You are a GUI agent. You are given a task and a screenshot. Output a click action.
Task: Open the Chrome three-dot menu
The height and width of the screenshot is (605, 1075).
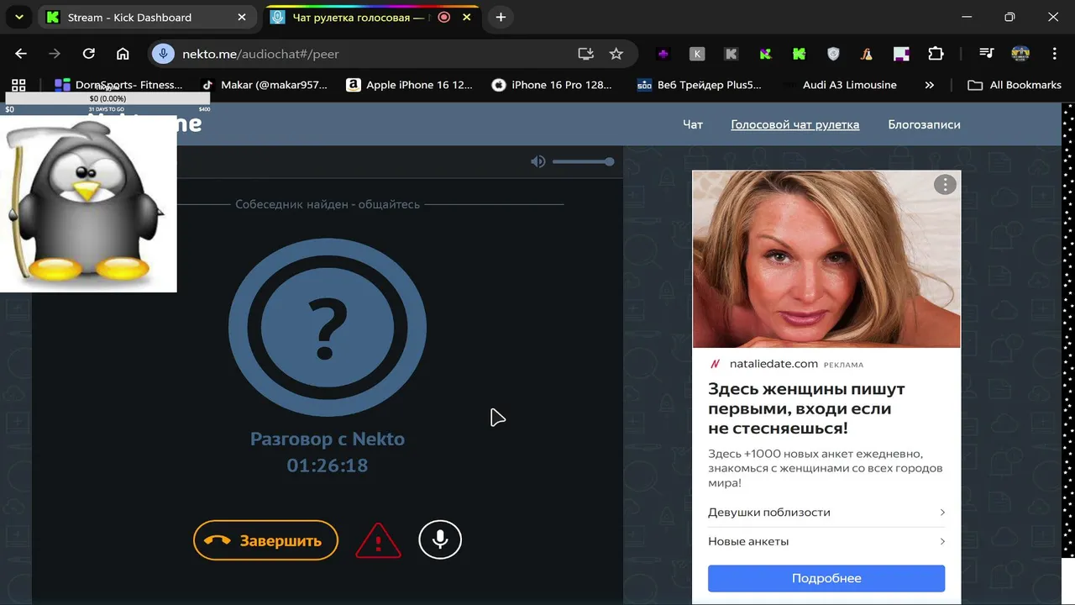[x=1055, y=54]
